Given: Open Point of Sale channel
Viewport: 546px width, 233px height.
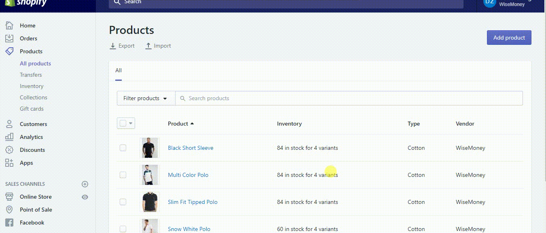Looking at the screenshot, I should [36, 210].
